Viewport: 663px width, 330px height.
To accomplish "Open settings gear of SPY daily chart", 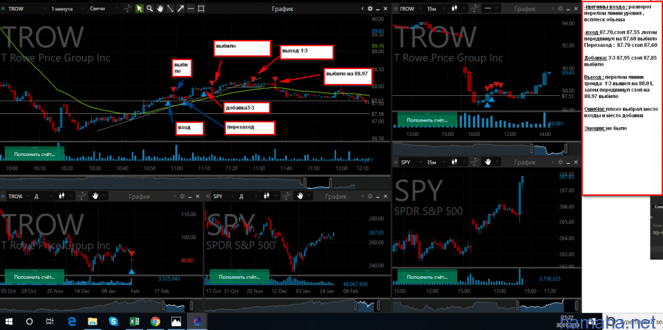I will point(370,197).
